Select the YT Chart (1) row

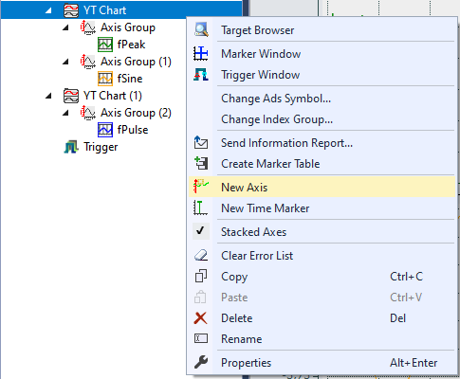pyautogui.click(x=113, y=96)
